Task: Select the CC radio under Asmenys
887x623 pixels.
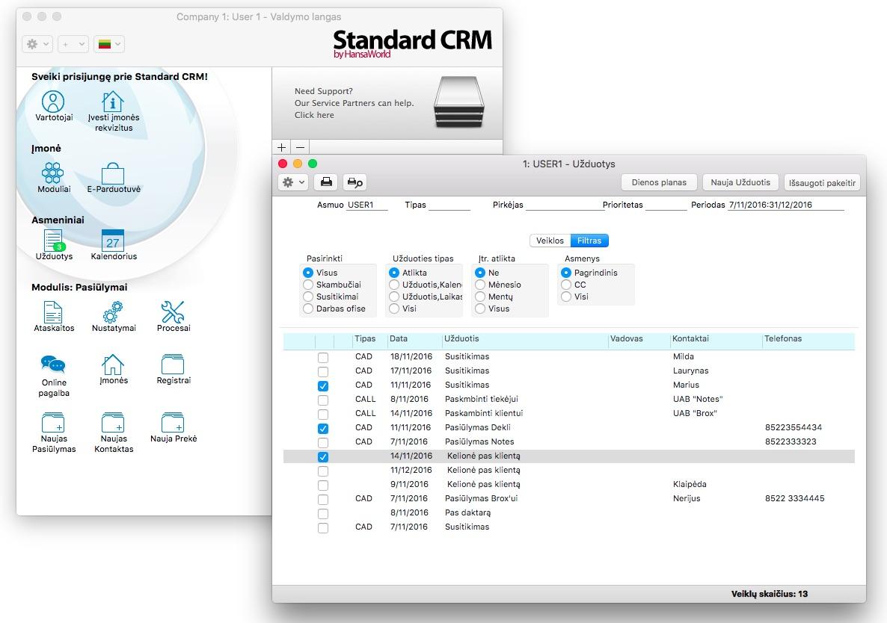Action: tap(566, 285)
